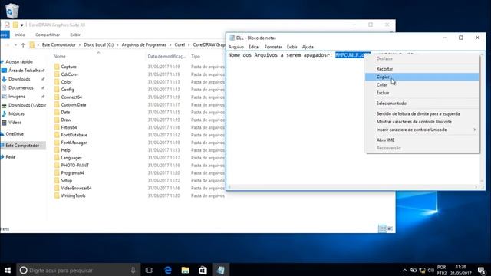Select the VideoBrowser64 folder
This screenshot has width=491, height=276.
pos(76,188)
